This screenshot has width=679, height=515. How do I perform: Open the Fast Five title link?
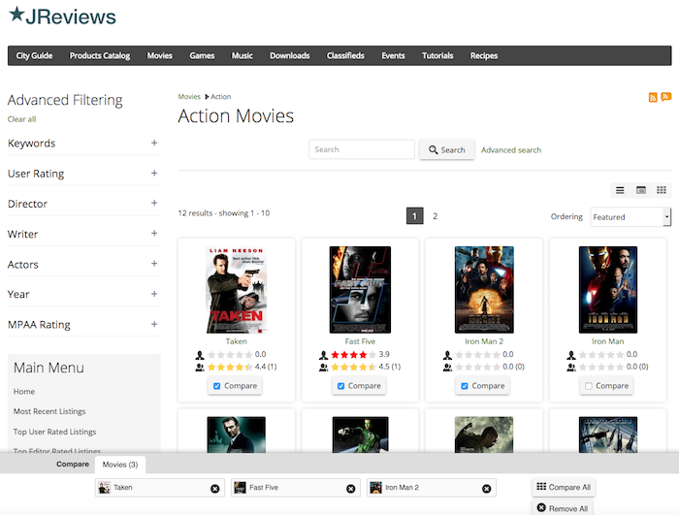tap(360, 341)
